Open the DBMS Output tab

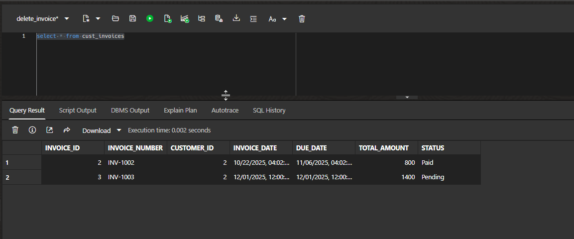130,110
